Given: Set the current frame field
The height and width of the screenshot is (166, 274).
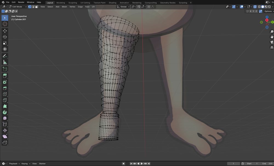Looking at the screenshot, I should [233, 164].
